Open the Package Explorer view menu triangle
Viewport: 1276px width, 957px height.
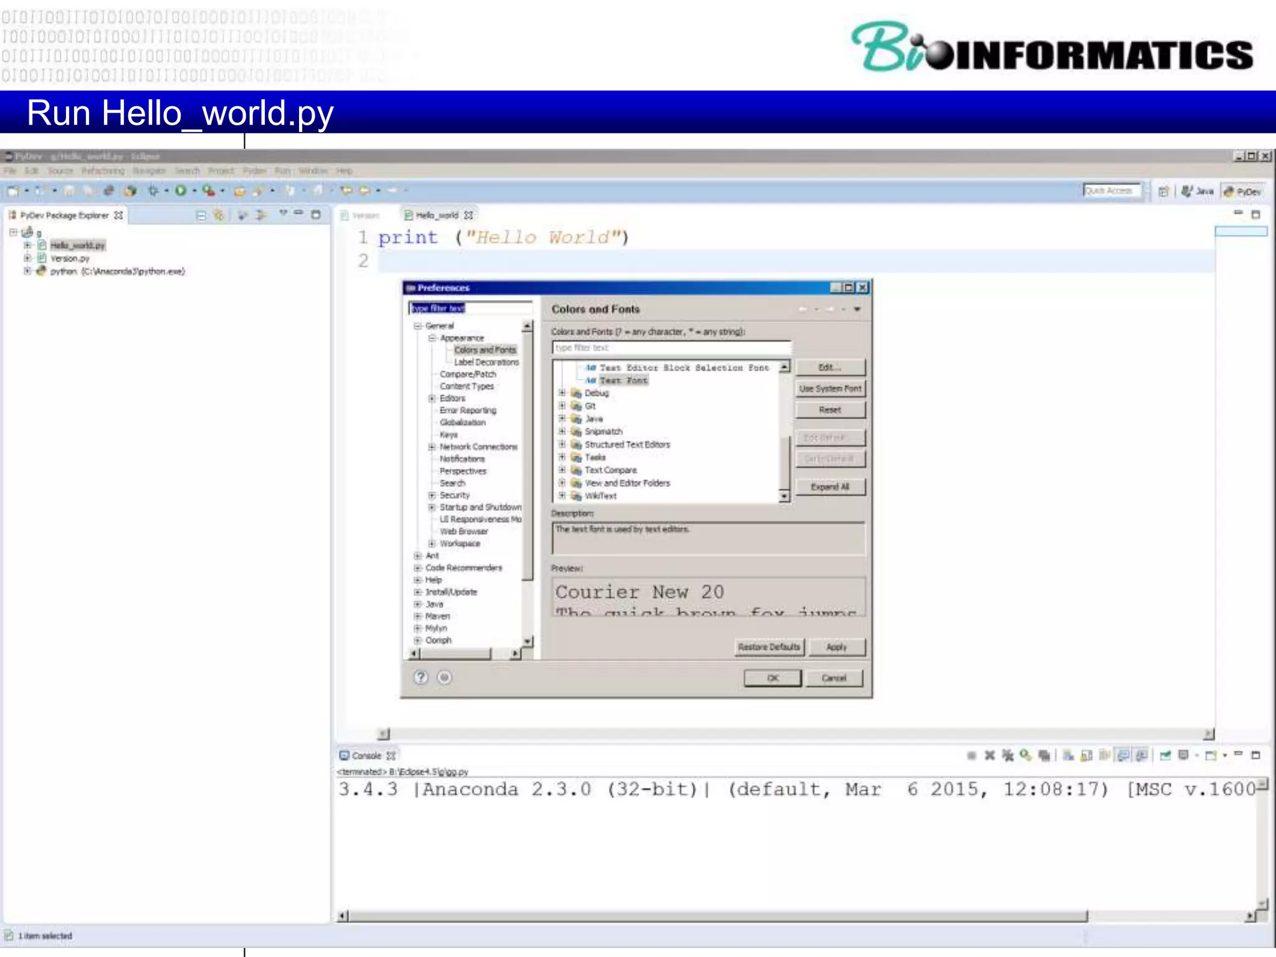click(x=283, y=213)
